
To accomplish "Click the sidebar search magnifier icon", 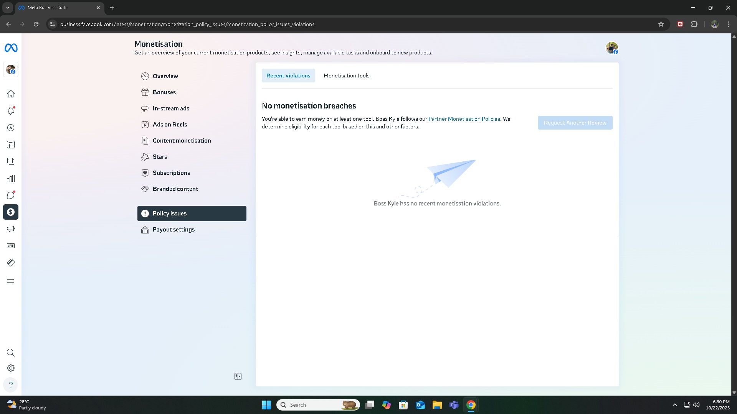I will pyautogui.click(x=11, y=353).
